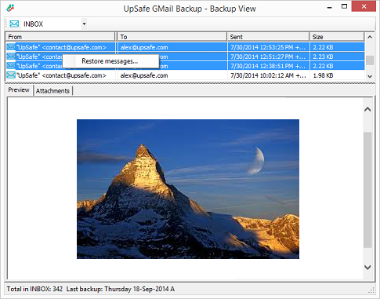Click the preview pane scrollbar thumb

(367, 190)
